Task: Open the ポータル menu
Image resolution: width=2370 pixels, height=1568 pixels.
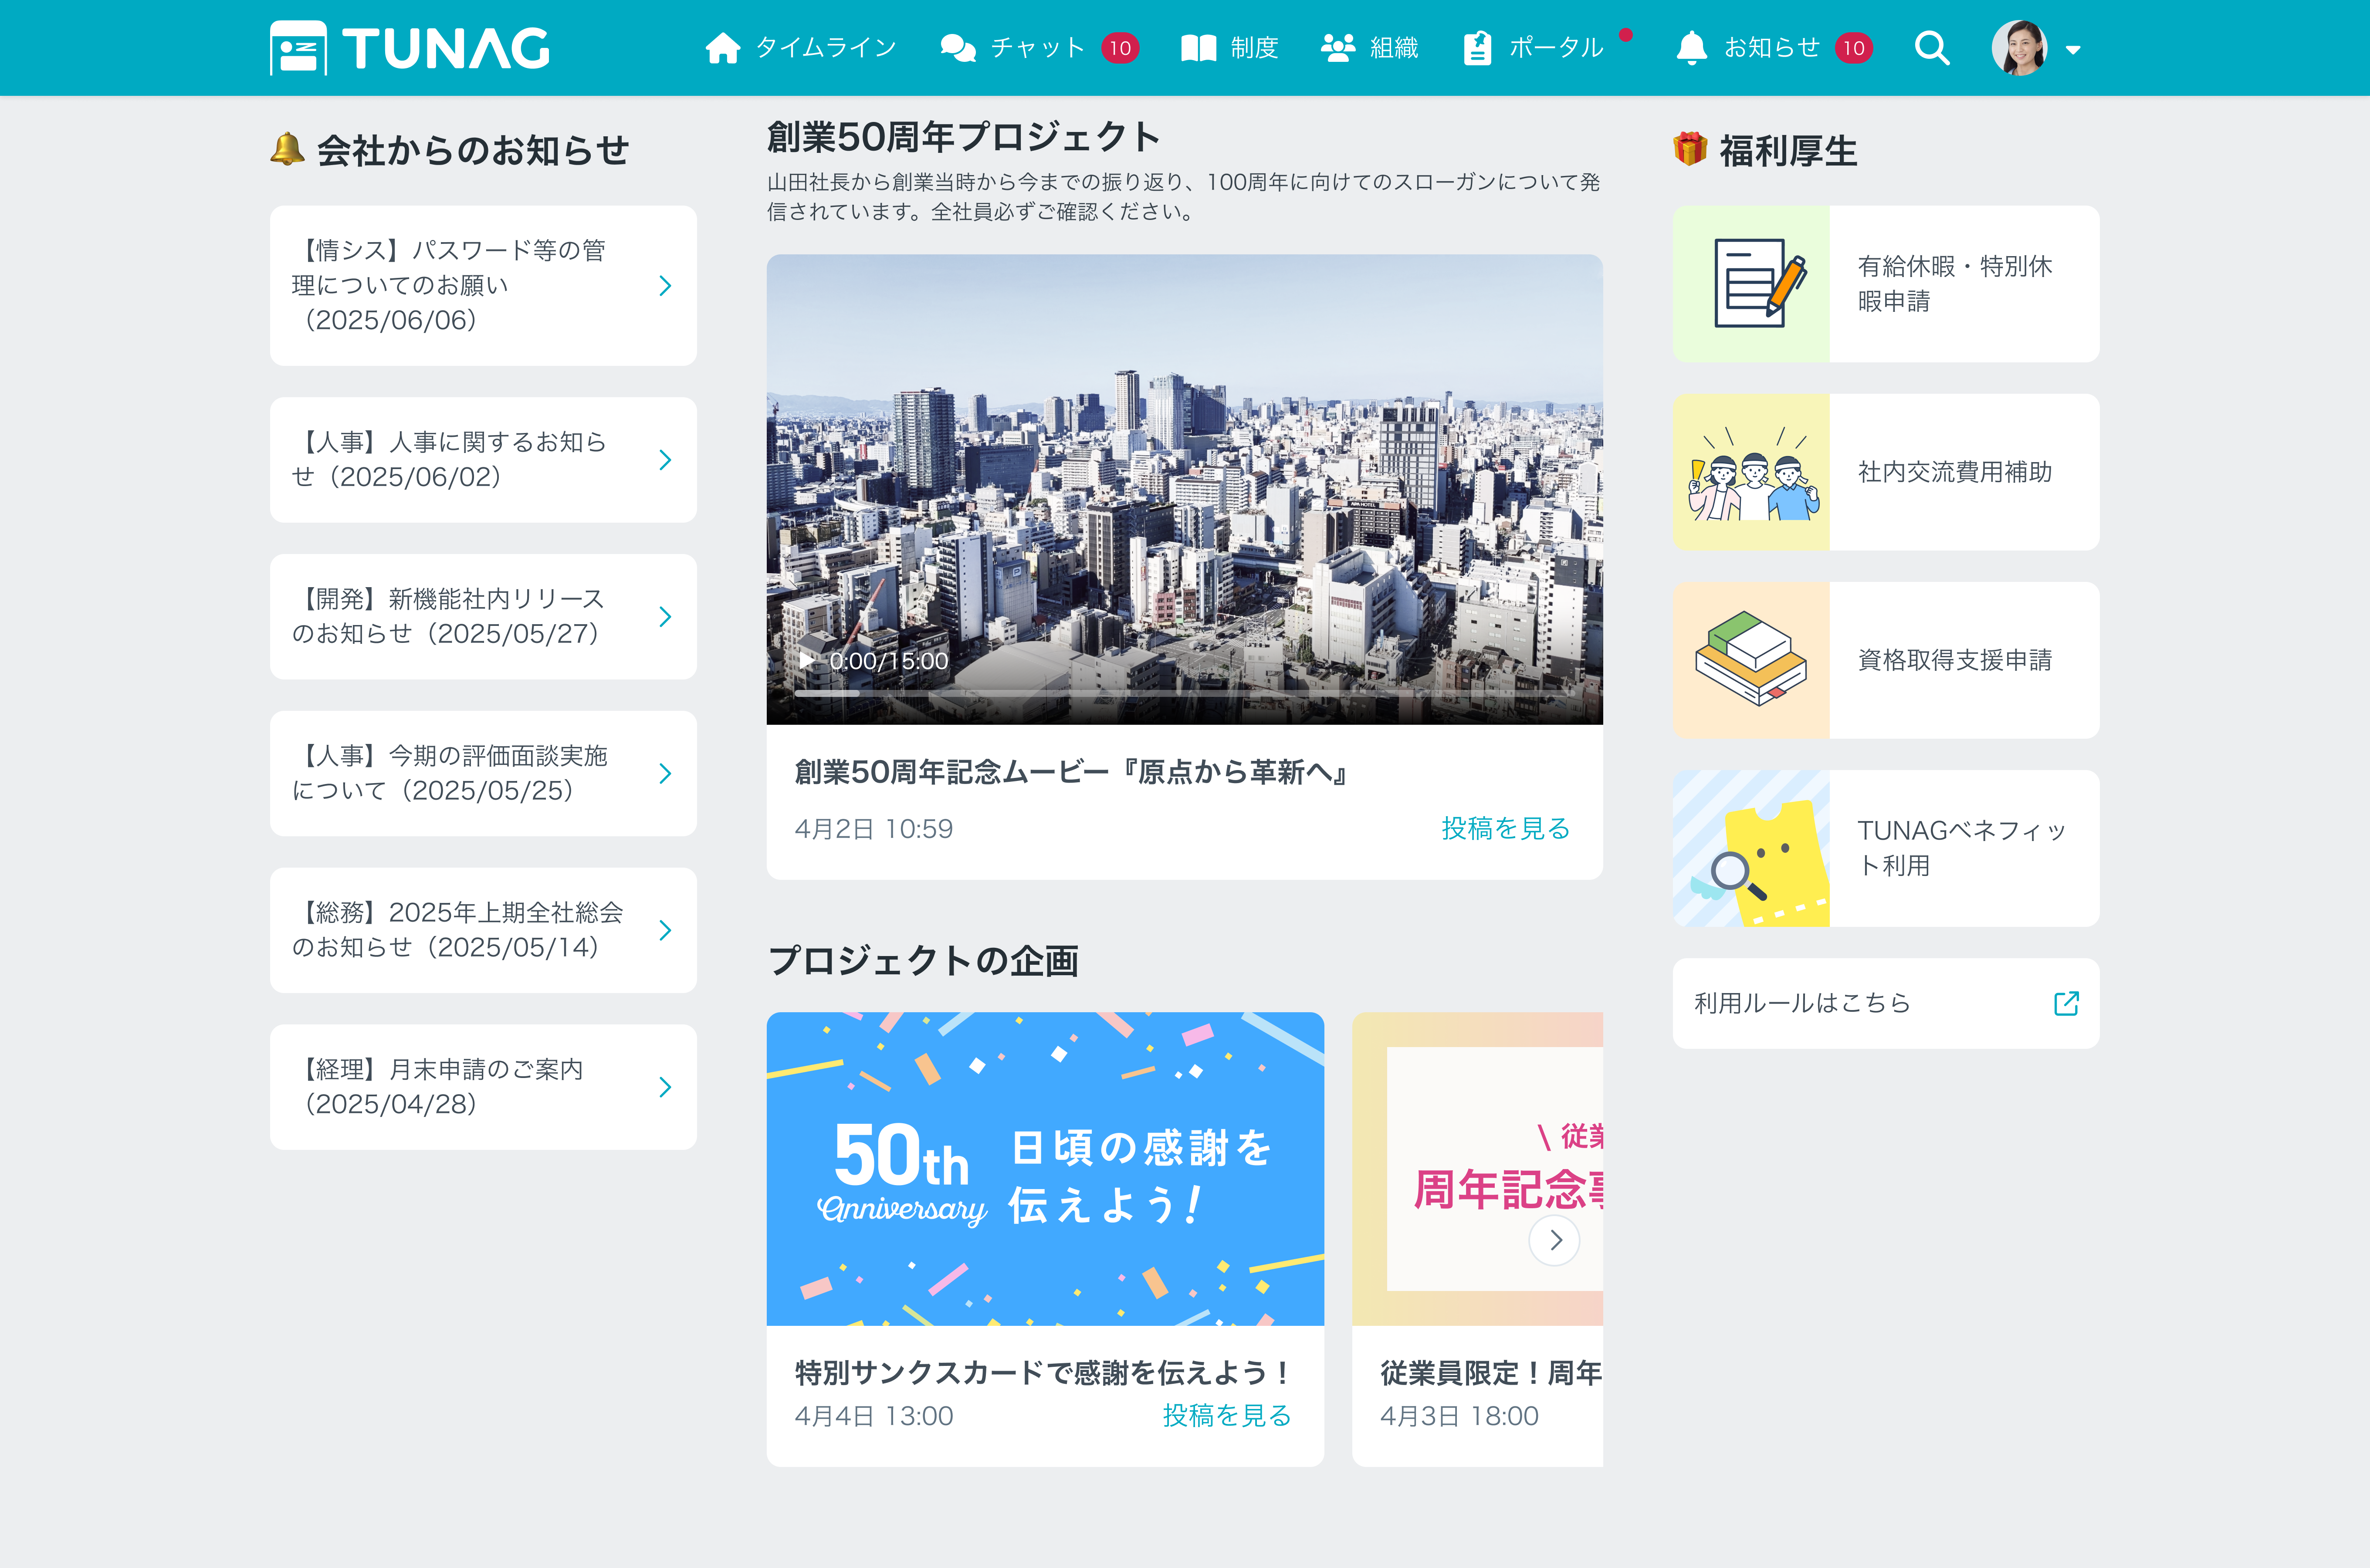Action: point(1533,48)
